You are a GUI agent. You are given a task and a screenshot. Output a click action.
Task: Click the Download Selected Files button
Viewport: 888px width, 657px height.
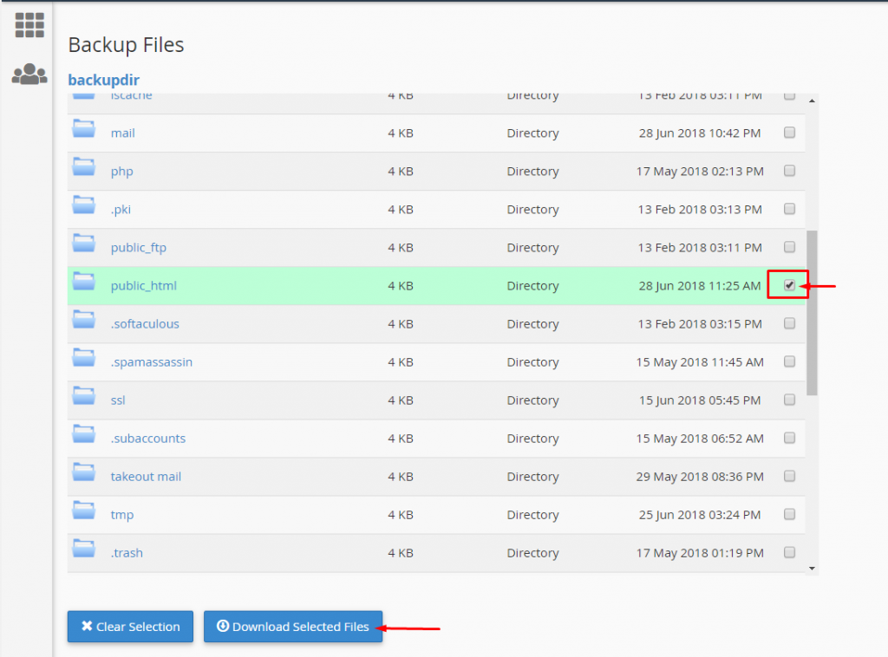click(x=293, y=627)
